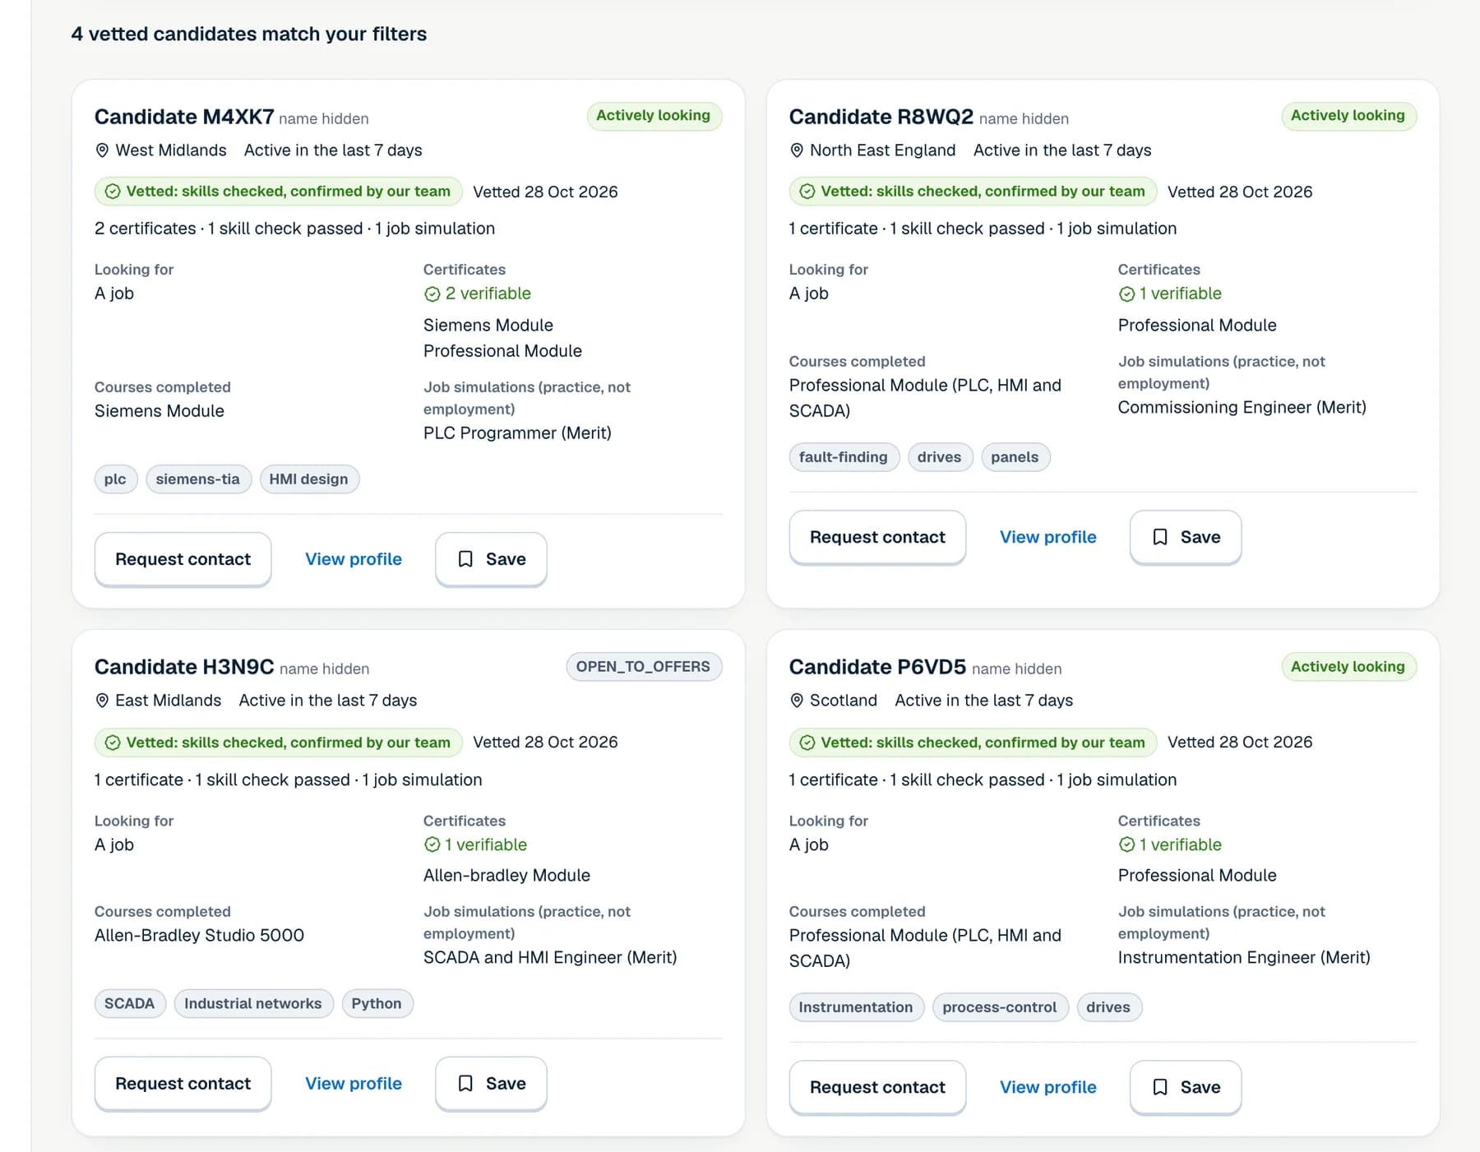1480x1152 pixels.
Task: Click verifiable checkmark icon on P6VD5 card
Action: click(x=1126, y=844)
